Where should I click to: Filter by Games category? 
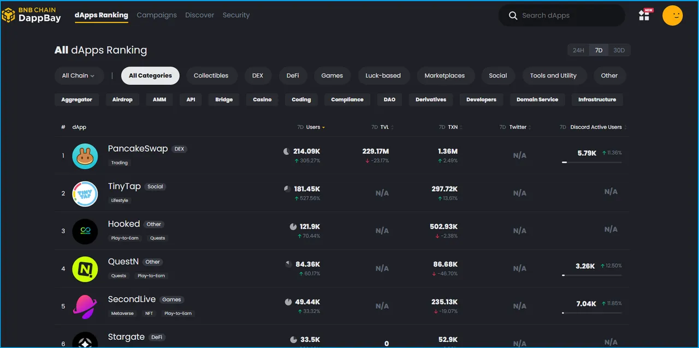point(332,76)
